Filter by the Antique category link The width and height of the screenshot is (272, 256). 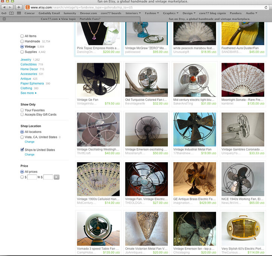26,79
